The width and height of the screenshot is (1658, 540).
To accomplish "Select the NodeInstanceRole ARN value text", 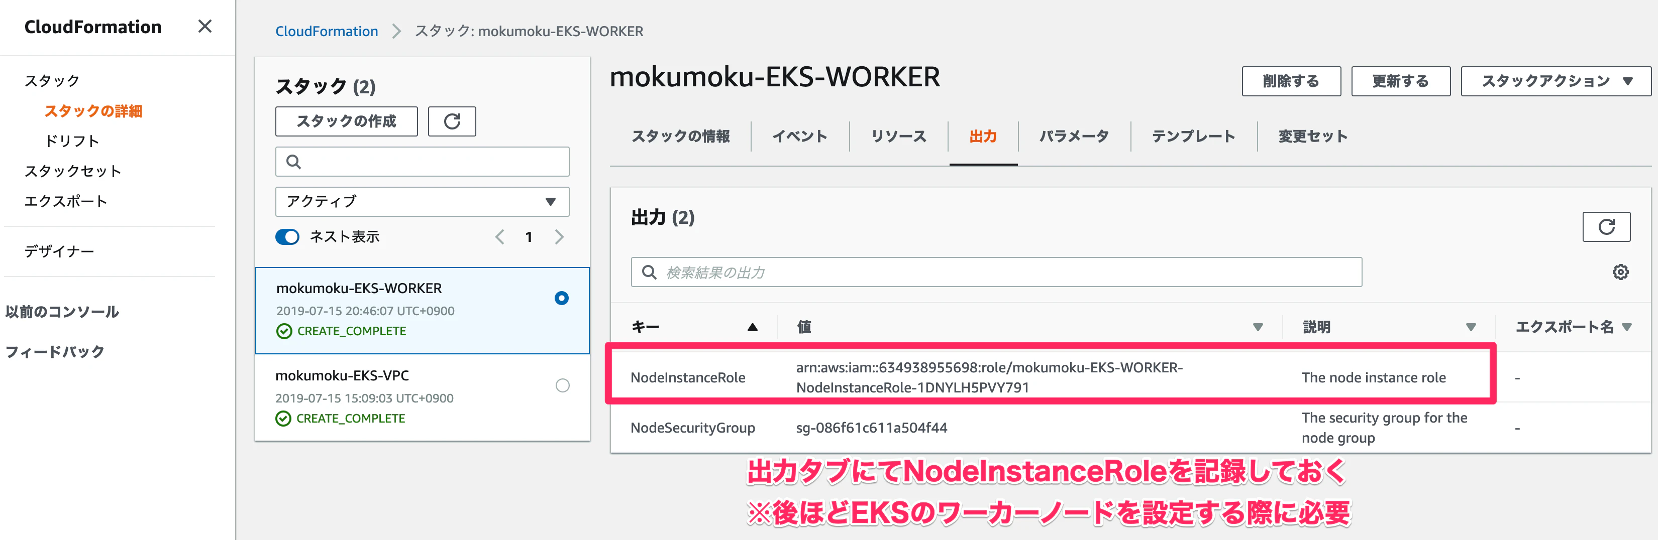I will tap(989, 377).
